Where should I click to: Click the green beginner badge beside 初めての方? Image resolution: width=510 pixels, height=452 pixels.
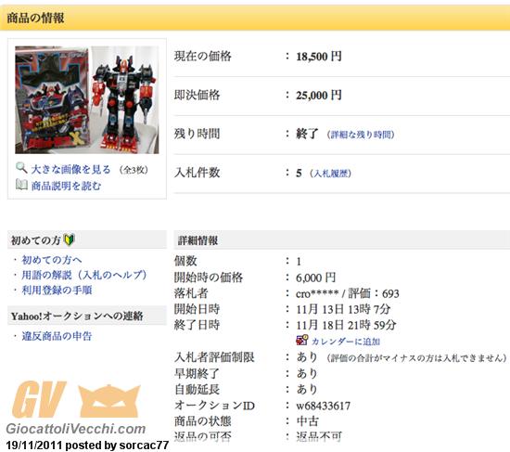point(70,239)
